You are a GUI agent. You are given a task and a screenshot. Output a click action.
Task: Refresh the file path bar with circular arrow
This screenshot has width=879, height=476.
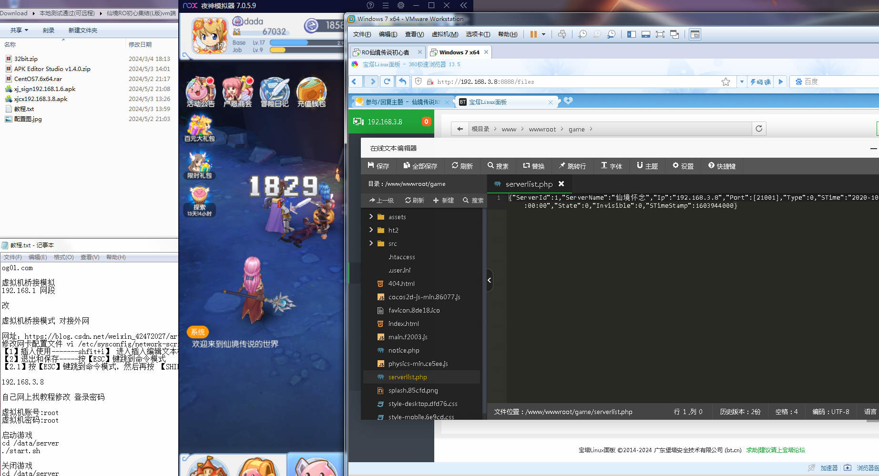tap(759, 129)
